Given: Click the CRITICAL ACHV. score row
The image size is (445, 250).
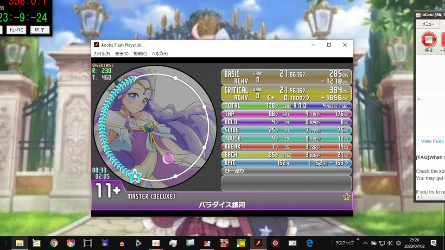Looking at the screenshot, I should (286, 94).
